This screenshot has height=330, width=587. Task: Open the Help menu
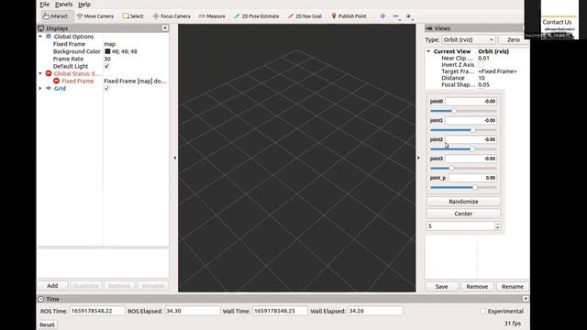[x=84, y=5]
